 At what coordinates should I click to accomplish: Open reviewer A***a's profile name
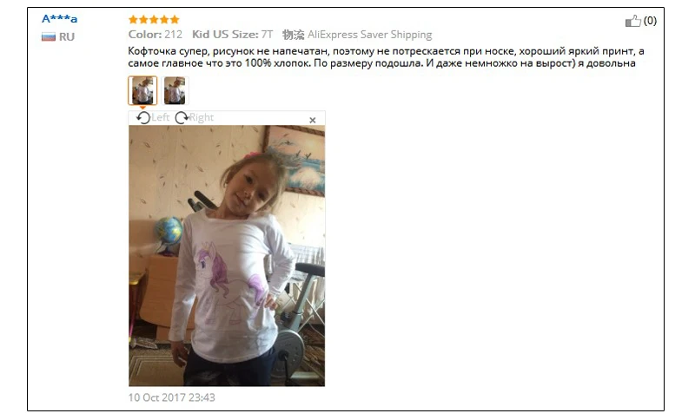coord(59,18)
